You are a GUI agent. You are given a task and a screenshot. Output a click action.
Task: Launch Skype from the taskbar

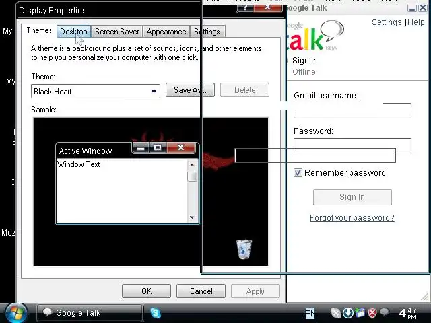click(156, 313)
